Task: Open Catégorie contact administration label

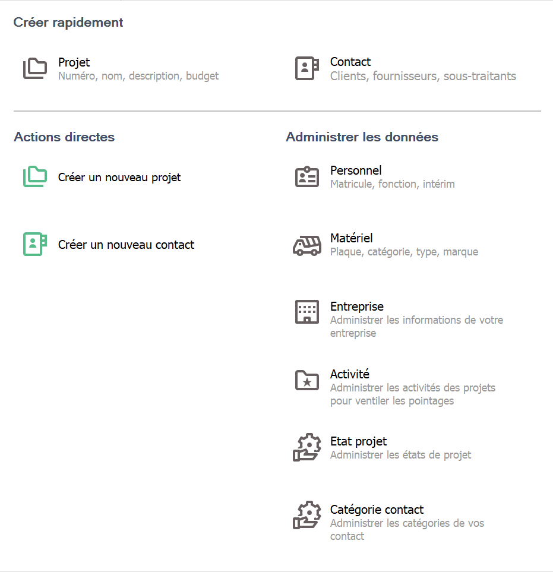Action: tap(377, 510)
